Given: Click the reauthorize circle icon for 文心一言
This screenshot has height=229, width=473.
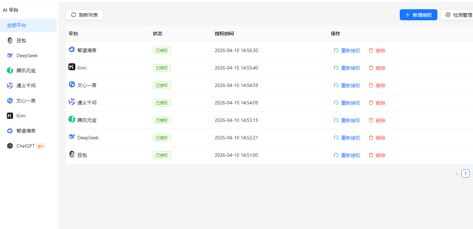Looking at the screenshot, I should tap(336, 85).
